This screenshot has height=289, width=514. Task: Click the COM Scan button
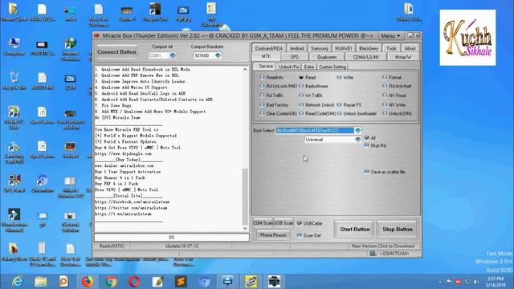[x=263, y=223]
